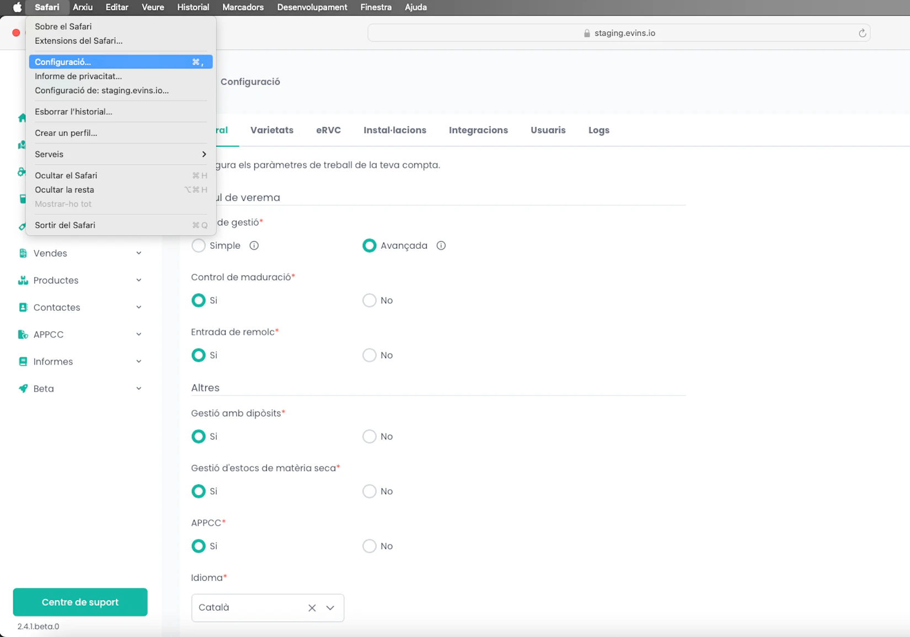
Task: Click the info icon next to Simple
Action: (254, 245)
